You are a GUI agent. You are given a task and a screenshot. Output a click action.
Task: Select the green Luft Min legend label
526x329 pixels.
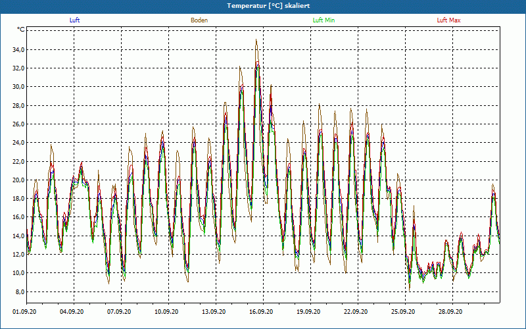(323, 20)
